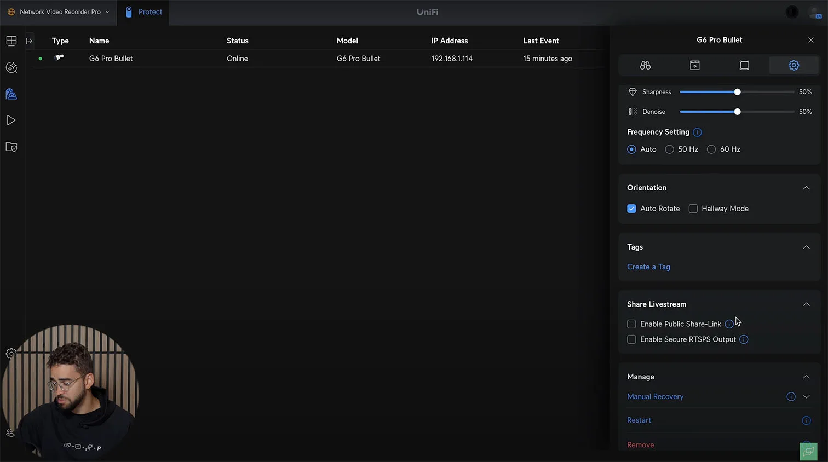This screenshot has width=828, height=462.
Task: Open the protected folder archive icon
Action: click(x=11, y=147)
